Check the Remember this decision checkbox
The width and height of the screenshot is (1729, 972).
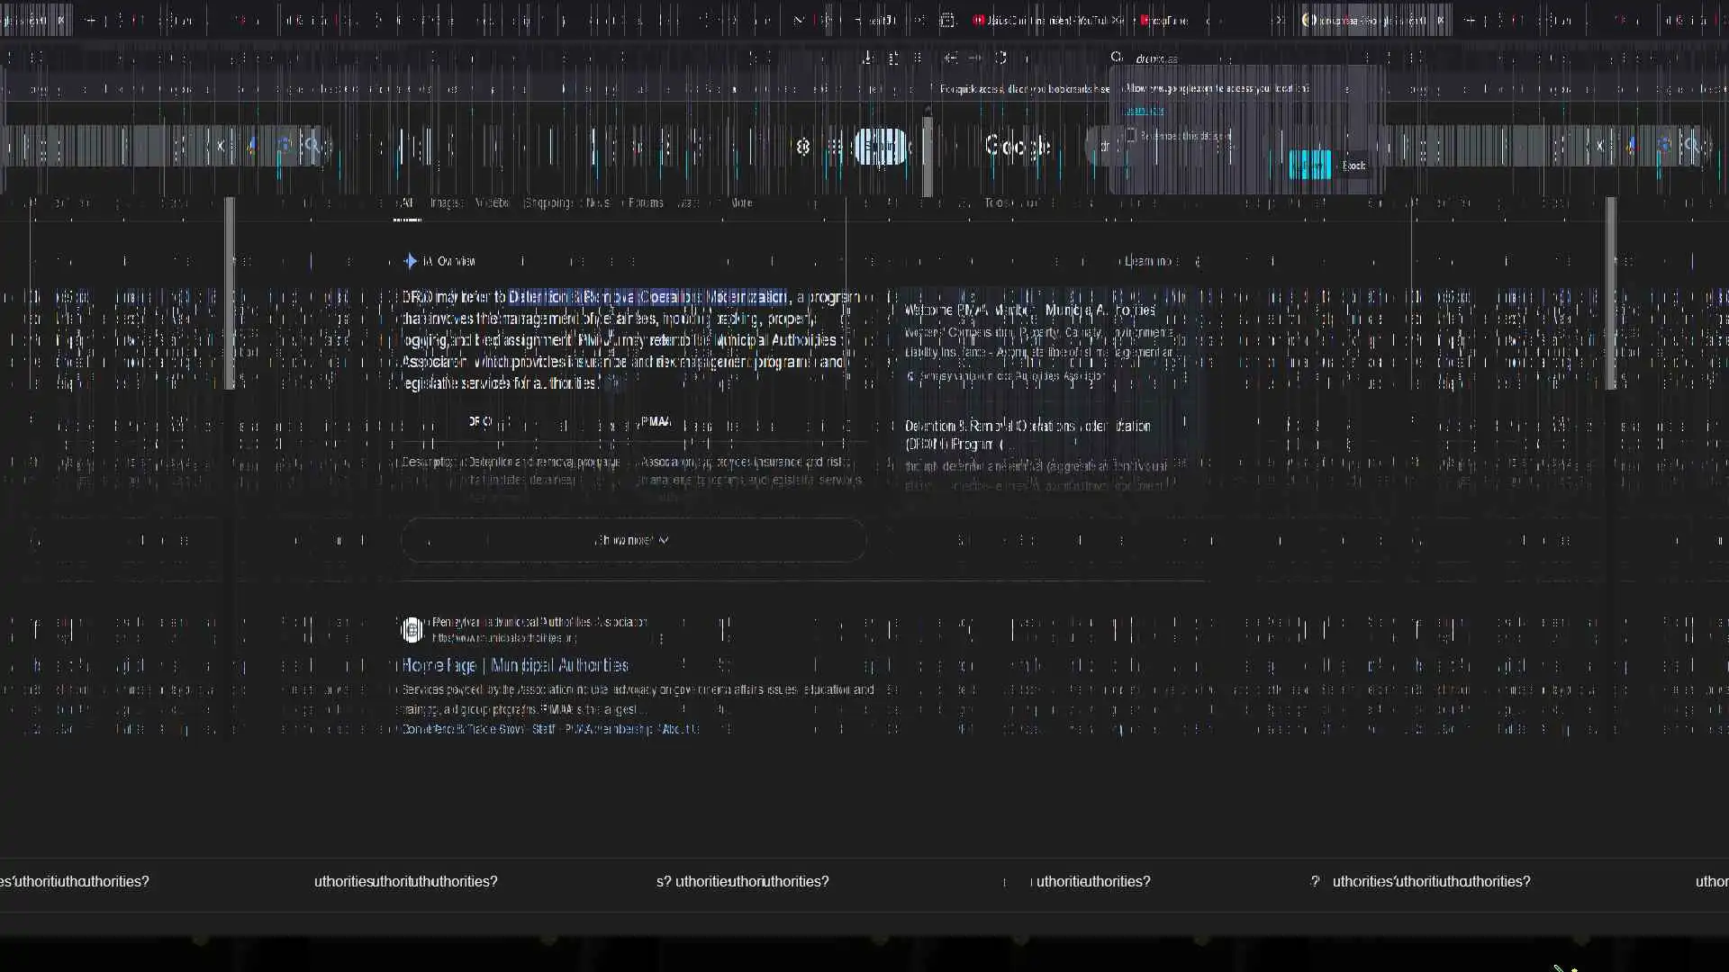coord(1132,136)
